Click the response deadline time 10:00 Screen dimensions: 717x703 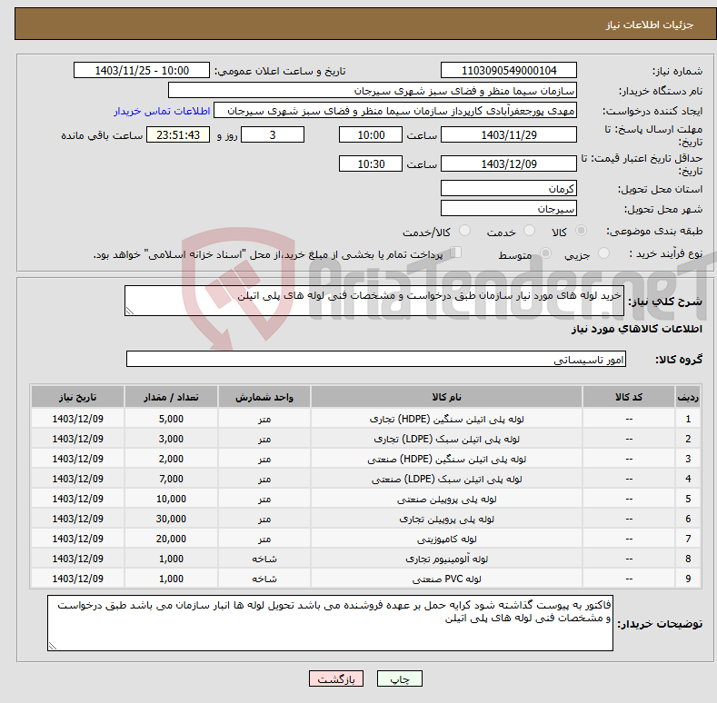[371, 134]
